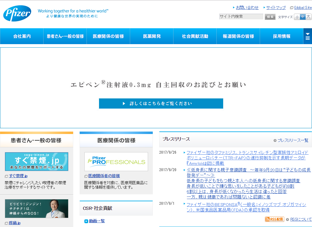Open the 神経からのSOS banner image
Screen dimensions: 312x227
[x=37, y=209]
